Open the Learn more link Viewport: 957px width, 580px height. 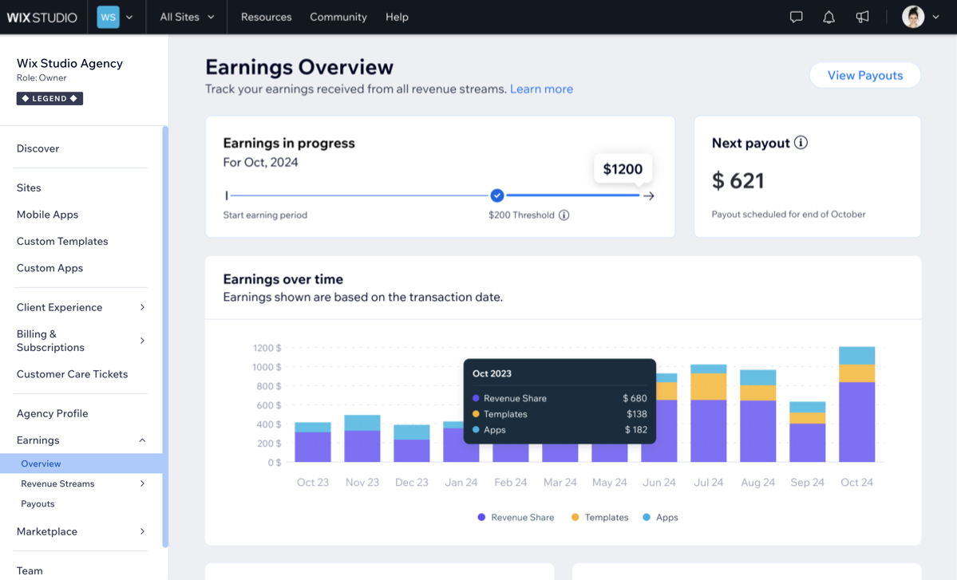click(x=541, y=89)
